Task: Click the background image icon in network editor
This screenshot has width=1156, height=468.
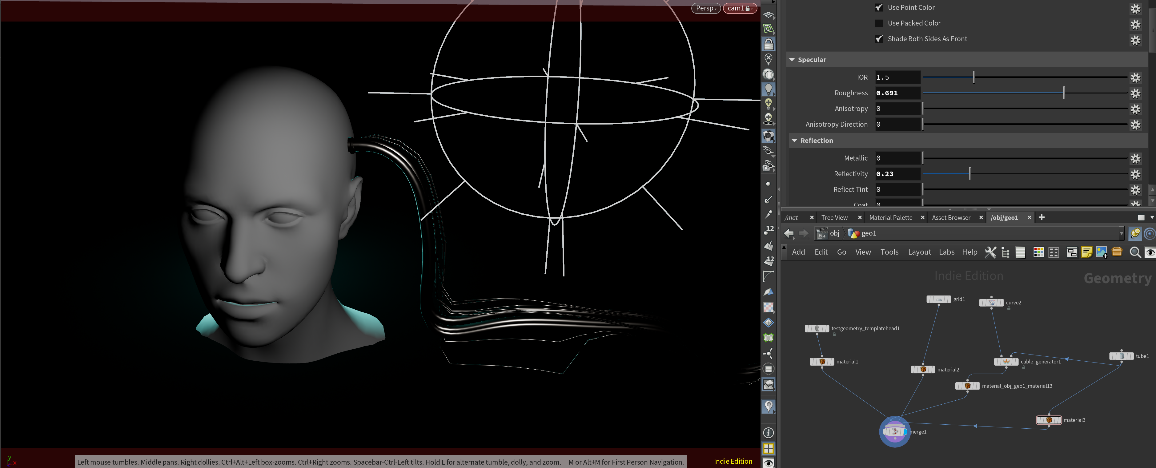Action: [1102, 252]
